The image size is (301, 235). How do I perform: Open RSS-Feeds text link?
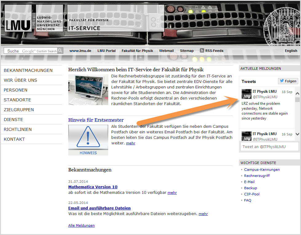pyautogui.click(x=214, y=51)
